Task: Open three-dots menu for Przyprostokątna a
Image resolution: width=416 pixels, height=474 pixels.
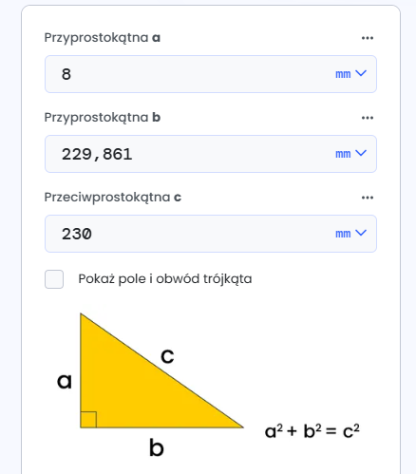Action: click(x=368, y=38)
